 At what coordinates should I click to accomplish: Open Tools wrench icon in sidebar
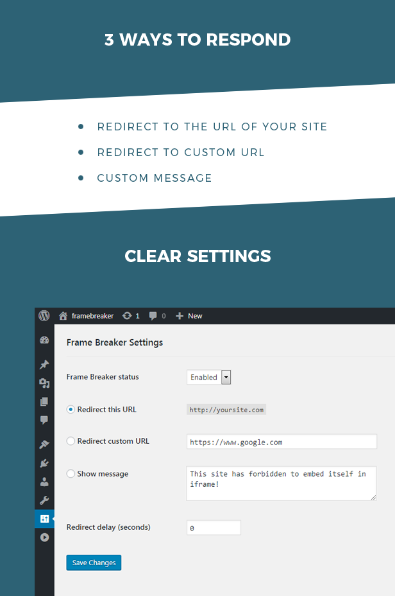(44, 500)
